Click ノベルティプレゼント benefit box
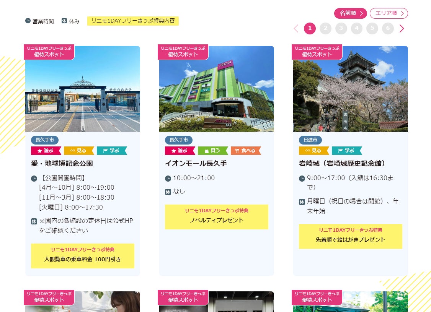Screen dimensions: 431x312 click(x=217, y=217)
